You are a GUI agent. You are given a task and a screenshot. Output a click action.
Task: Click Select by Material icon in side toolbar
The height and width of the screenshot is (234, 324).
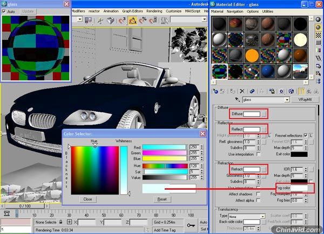tap(318, 74)
